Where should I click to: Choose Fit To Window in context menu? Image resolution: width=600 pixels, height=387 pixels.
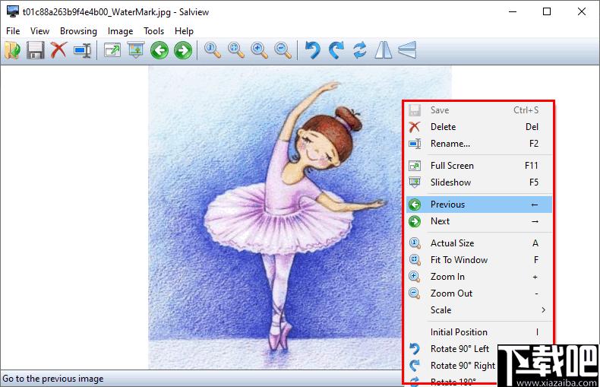click(479, 260)
